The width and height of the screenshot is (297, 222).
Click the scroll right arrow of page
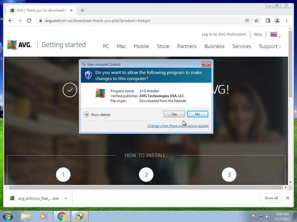coord(286,187)
